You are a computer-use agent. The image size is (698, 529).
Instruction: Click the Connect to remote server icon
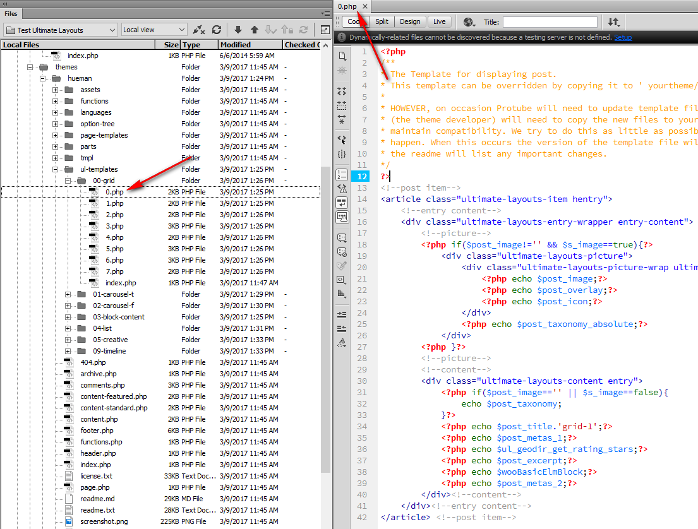(x=199, y=30)
